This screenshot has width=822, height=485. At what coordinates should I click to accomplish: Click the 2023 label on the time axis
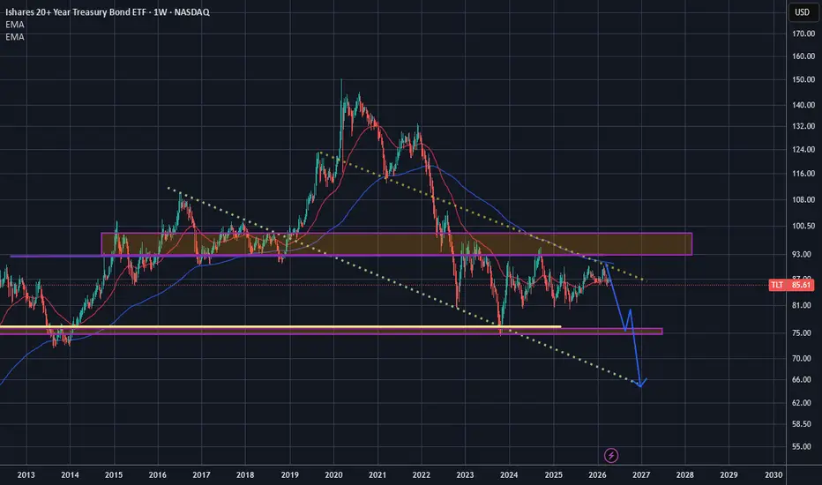tap(465, 475)
